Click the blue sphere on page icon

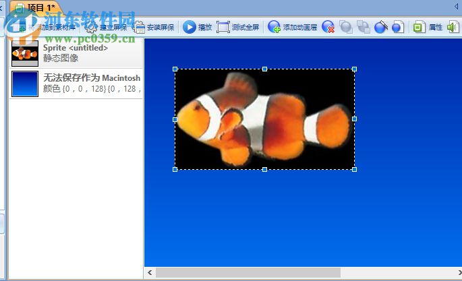pyautogui.click(x=398, y=27)
